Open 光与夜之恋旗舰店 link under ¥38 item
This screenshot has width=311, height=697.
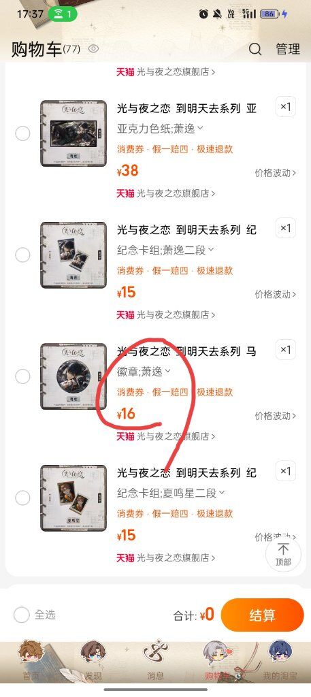coord(166,193)
